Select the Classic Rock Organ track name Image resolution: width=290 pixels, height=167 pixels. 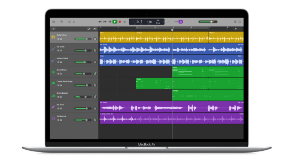pos(64,82)
